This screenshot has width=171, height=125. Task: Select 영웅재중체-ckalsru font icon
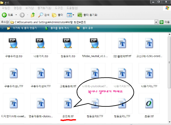(41, 103)
